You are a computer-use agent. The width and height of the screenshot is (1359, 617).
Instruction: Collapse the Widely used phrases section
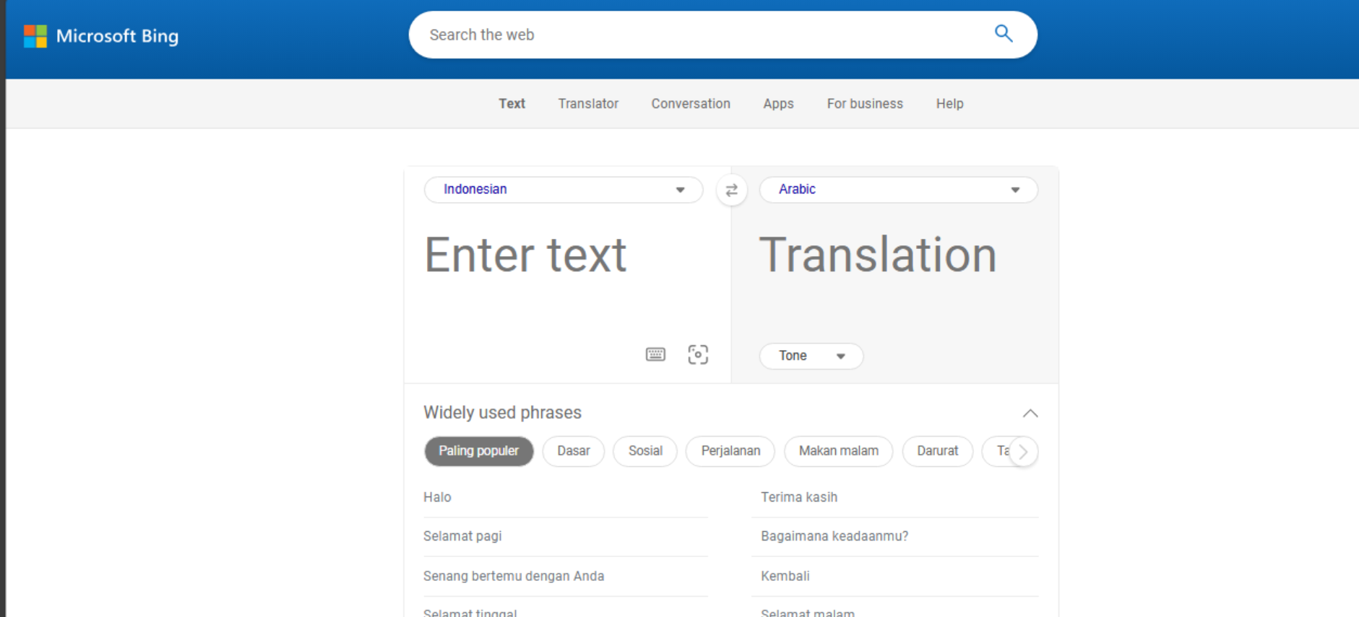(1030, 413)
